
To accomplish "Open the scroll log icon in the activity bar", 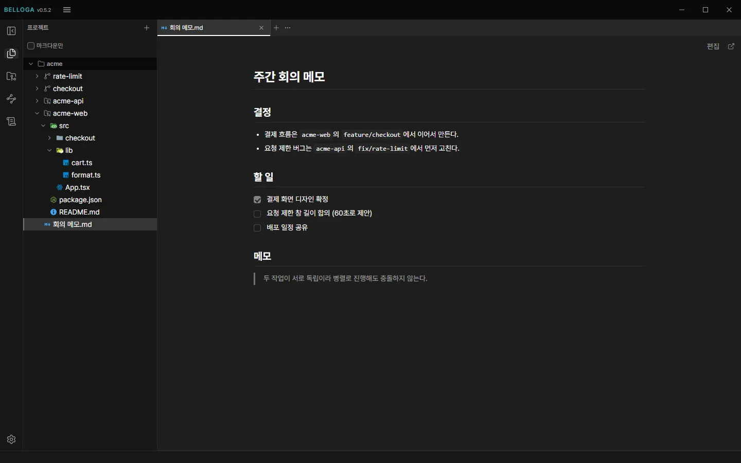I will coord(11,121).
